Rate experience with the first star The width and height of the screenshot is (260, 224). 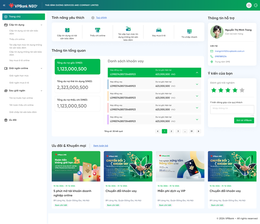click(x=214, y=90)
